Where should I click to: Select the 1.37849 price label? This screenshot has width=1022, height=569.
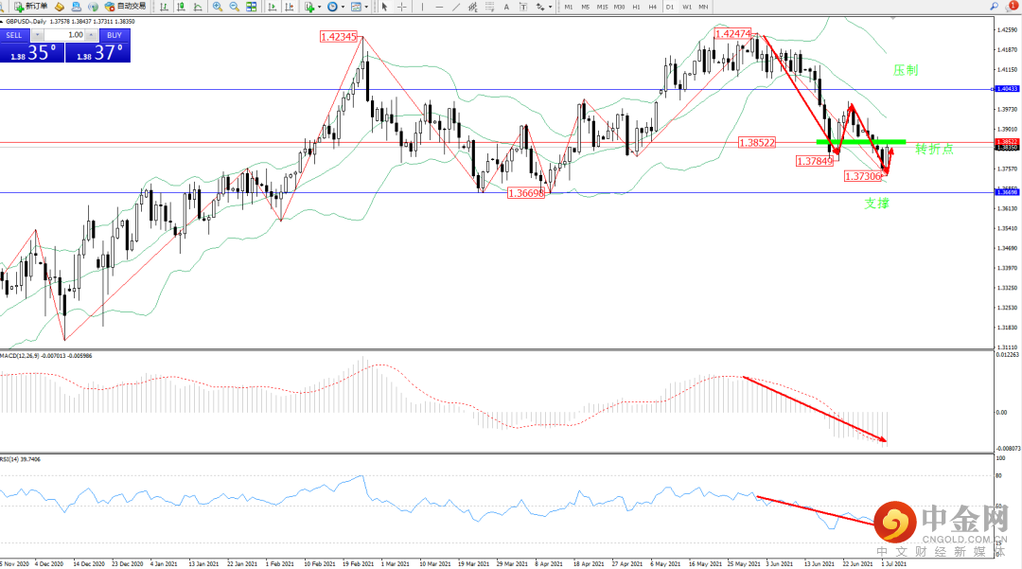coord(815,161)
